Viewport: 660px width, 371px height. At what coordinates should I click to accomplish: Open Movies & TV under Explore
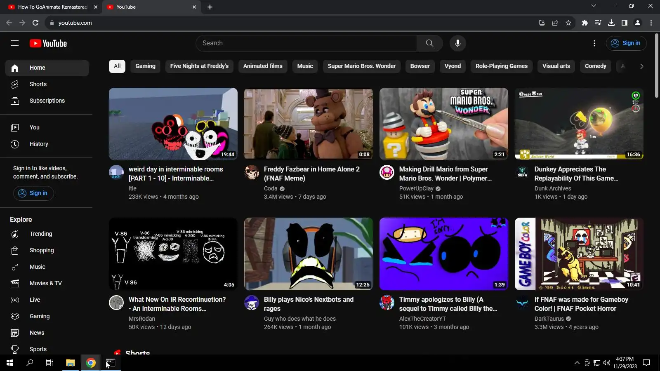47,283
